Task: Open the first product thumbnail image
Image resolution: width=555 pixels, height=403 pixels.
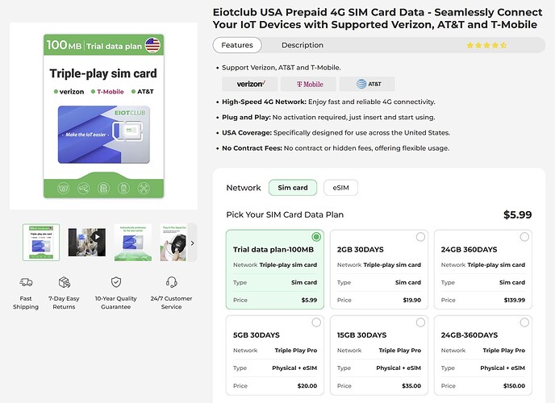Action: click(x=41, y=242)
